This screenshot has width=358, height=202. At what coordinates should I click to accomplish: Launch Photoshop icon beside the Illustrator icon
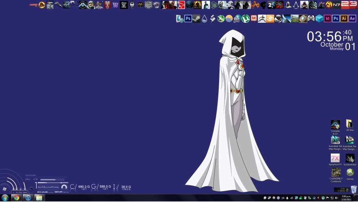(x=336, y=19)
